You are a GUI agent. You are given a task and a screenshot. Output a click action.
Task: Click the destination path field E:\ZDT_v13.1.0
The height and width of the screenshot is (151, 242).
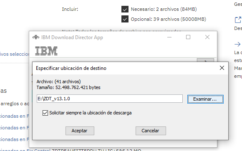click(110, 99)
